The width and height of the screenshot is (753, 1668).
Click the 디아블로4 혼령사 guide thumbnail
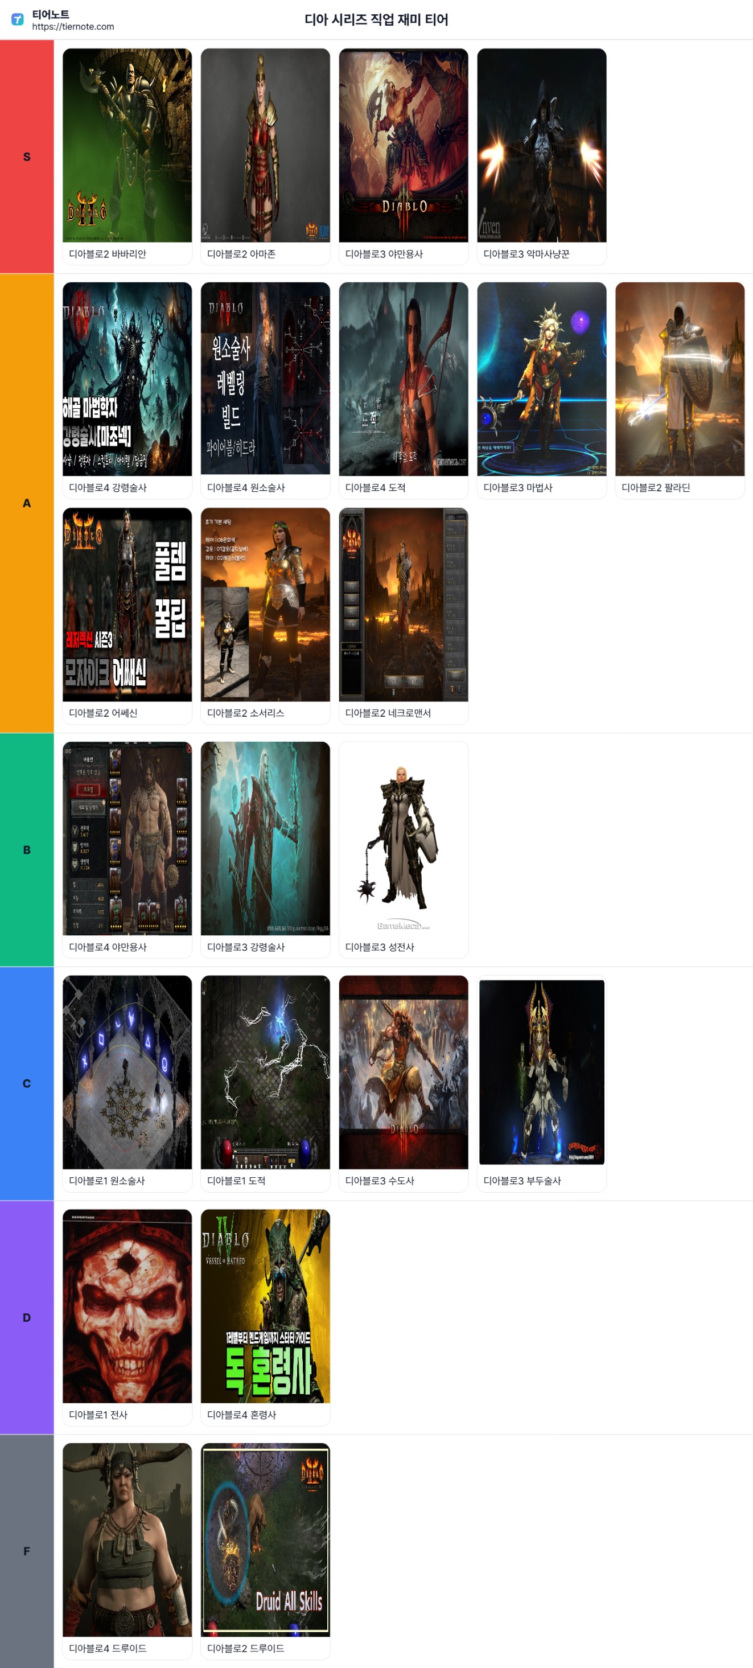[265, 1305]
